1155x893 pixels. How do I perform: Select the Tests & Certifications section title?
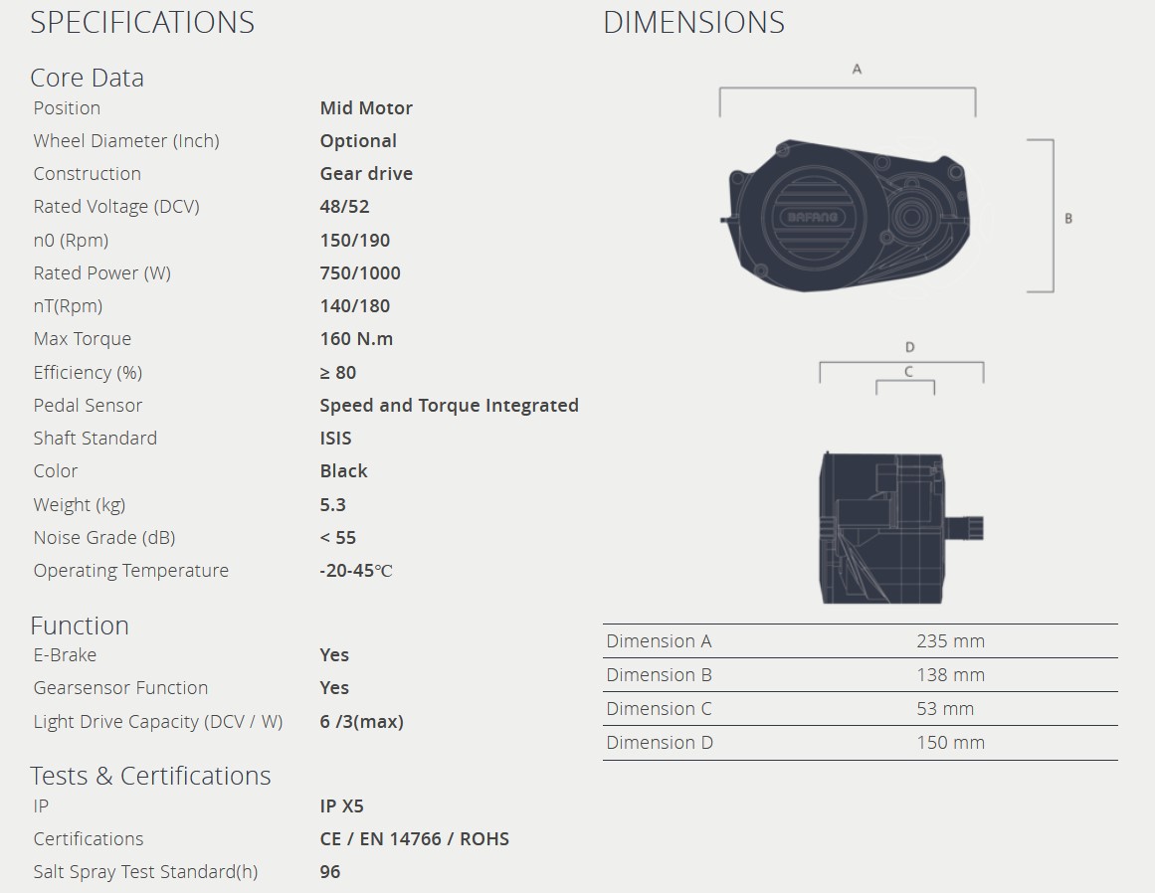(x=150, y=776)
